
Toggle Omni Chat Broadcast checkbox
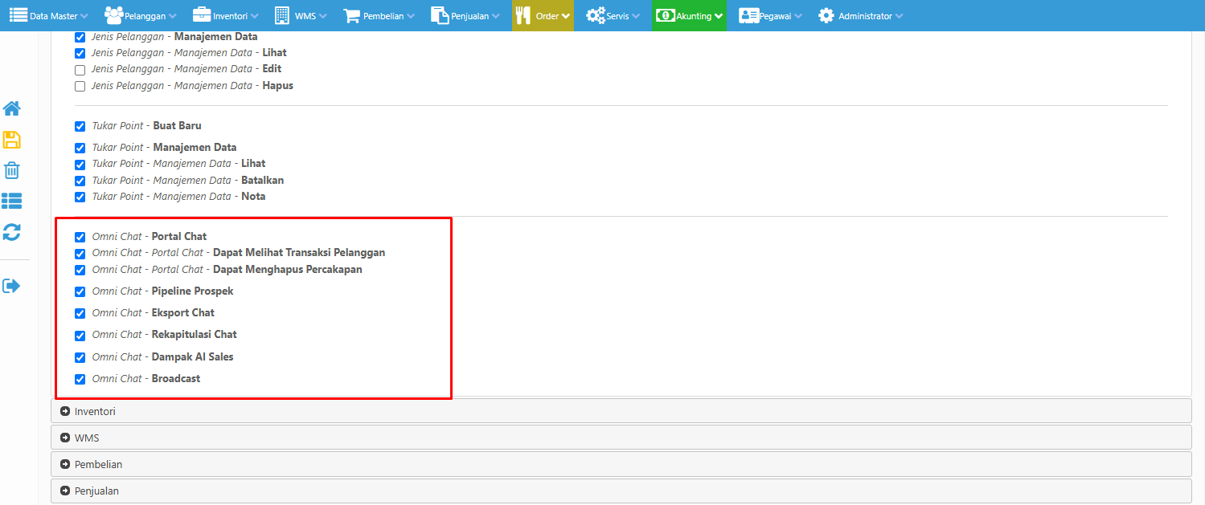pyautogui.click(x=80, y=379)
